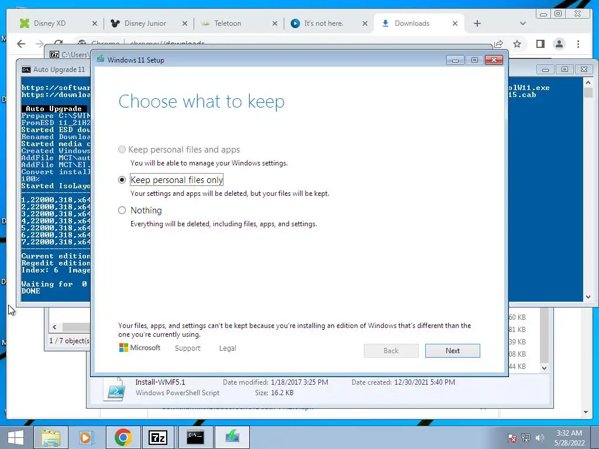
Task: Click the network tray icon
Action: pos(526,438)
